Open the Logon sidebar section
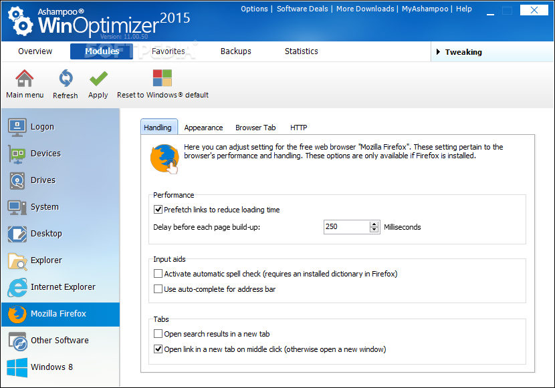 pyautogui.click(x=61, y=126)
